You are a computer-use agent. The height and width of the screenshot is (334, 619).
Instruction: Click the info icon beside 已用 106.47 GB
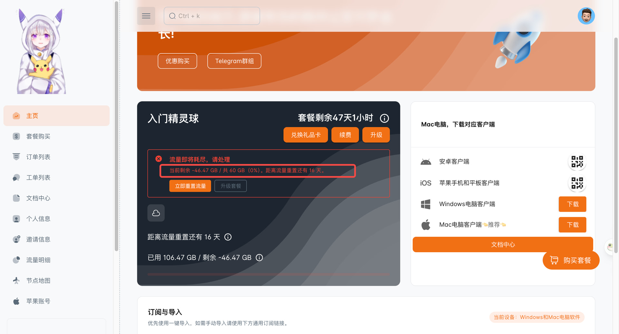click(x=259, y=258)
